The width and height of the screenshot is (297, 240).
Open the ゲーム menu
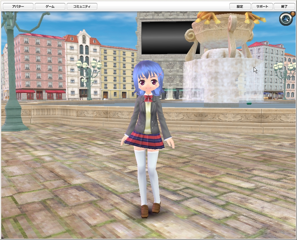coord(50,6)
